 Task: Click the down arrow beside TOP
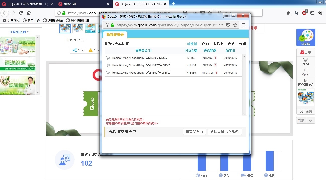point(311,120)
